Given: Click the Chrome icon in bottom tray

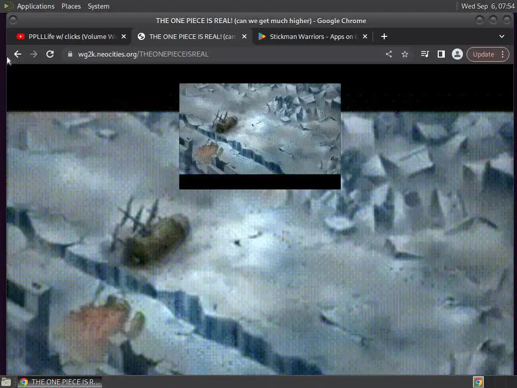Looking at the screenshot, I should [479, 382].
